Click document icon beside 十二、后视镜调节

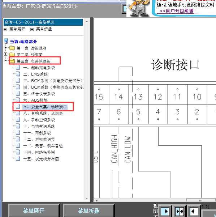point(18,139)
